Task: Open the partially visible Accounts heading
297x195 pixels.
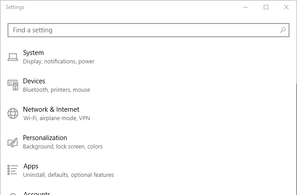Action: click(x=37, y=193)
